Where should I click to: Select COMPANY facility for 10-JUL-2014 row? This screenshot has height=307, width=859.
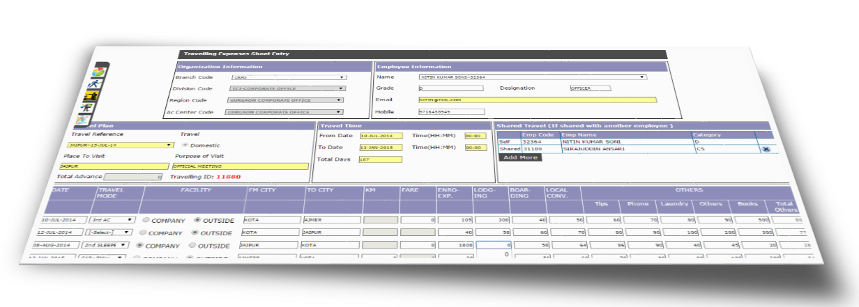(144, 219)
